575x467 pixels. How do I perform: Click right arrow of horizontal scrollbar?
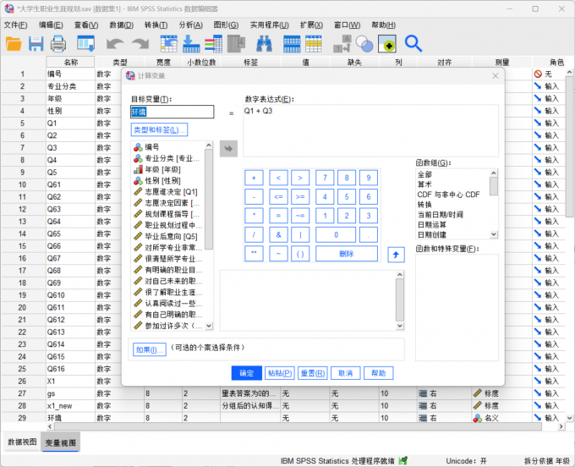click(x=561, y=426)
